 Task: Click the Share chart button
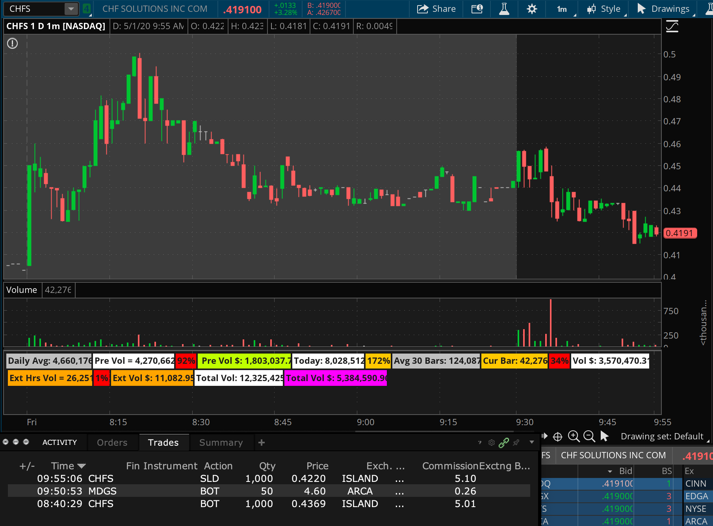(x=436, y=9)
